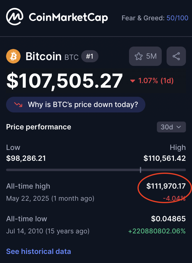Click the CoinMarketCap circular logo icon
Viewport: 192px width, 263px height.
[x=15, y=17]
